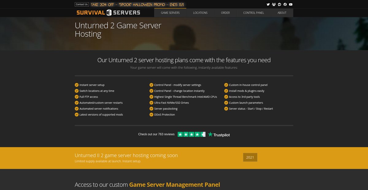
Task: Click 'Install mods & plugins easily' text
Action: [x=247, y=91]
